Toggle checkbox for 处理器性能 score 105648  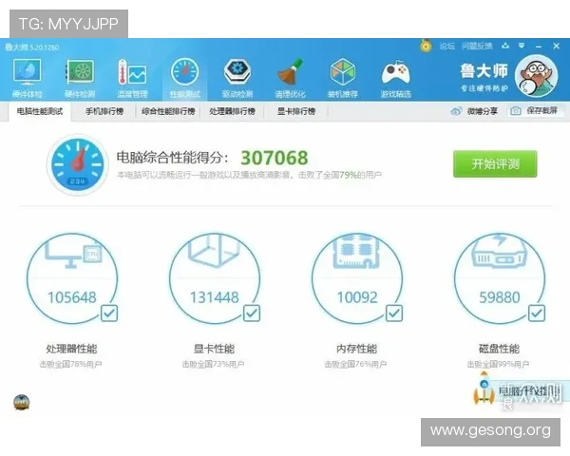(x=109, y=313)
